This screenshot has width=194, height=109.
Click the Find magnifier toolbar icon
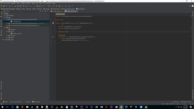[x=23, y=6]
